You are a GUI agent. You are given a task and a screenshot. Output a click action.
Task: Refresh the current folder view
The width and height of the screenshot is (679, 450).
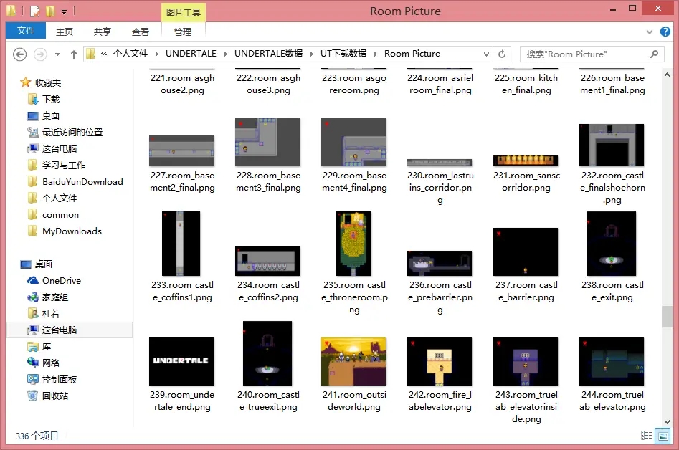point(503,54)
